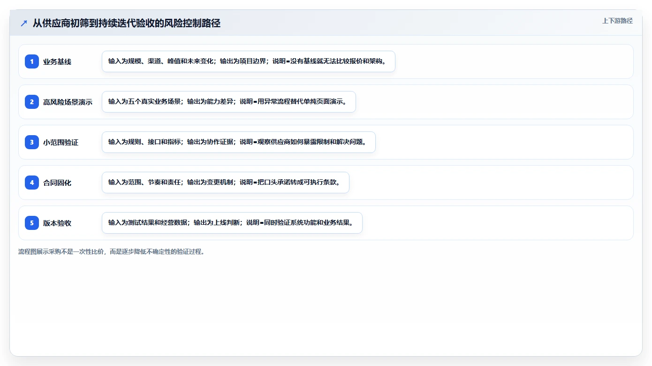Click the 上下游路径 label
Image resolution: width=652 pixels, height=366 pixels.
point(617,21)
